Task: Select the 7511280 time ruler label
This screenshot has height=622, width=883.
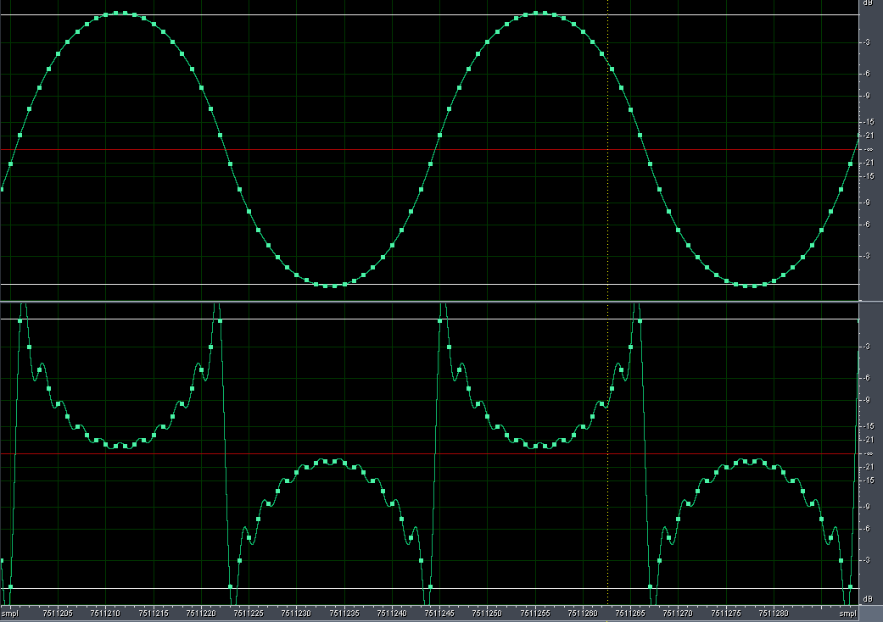Action: point(774,614)
